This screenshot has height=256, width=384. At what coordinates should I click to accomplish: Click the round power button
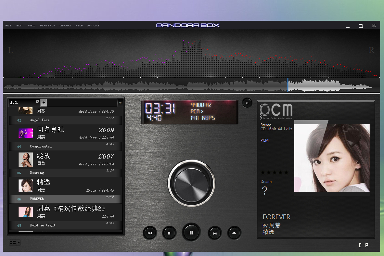point(247,103)
